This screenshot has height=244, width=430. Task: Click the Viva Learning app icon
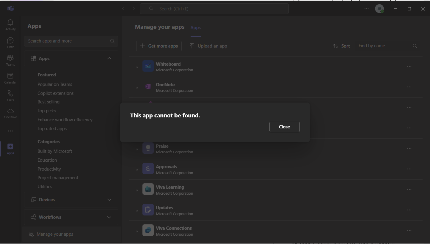pyautogui.click(x=148, y=189)
